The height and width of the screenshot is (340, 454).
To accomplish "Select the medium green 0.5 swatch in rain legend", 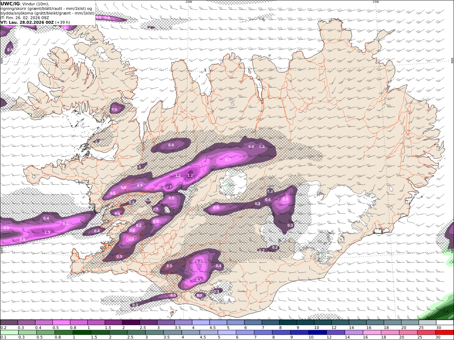I will click(45, 332).
